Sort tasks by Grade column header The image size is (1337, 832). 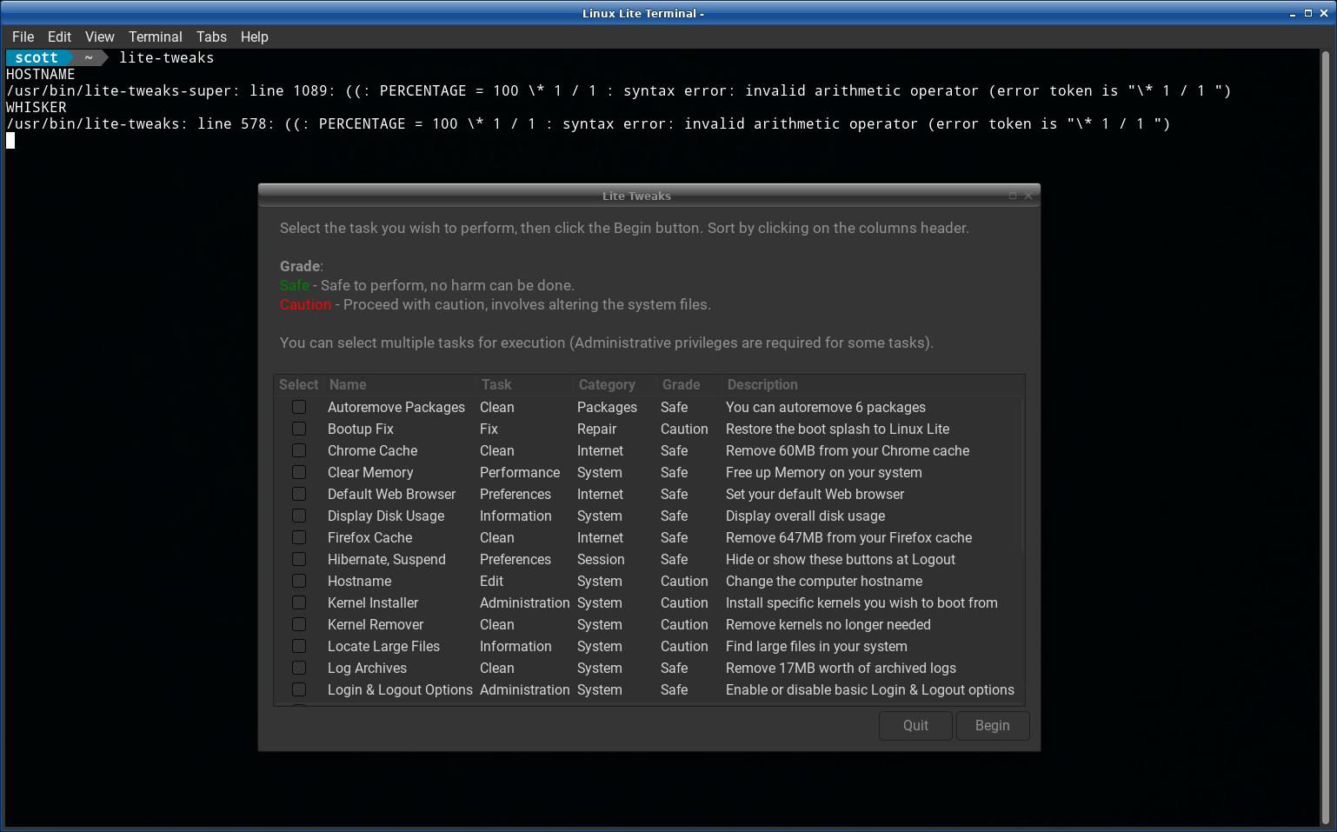pos(681,384)
